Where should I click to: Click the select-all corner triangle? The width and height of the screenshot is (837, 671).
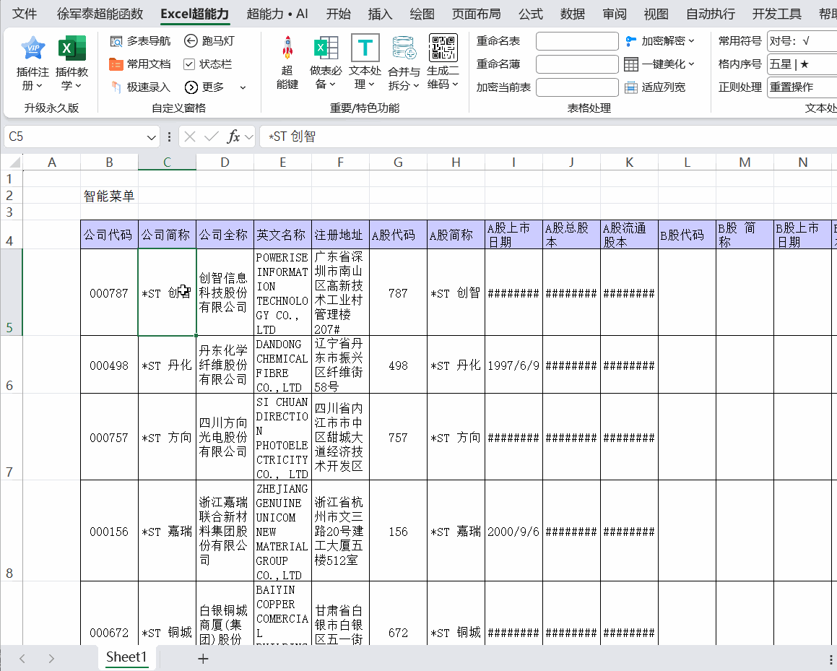click(x=15, y=163)
